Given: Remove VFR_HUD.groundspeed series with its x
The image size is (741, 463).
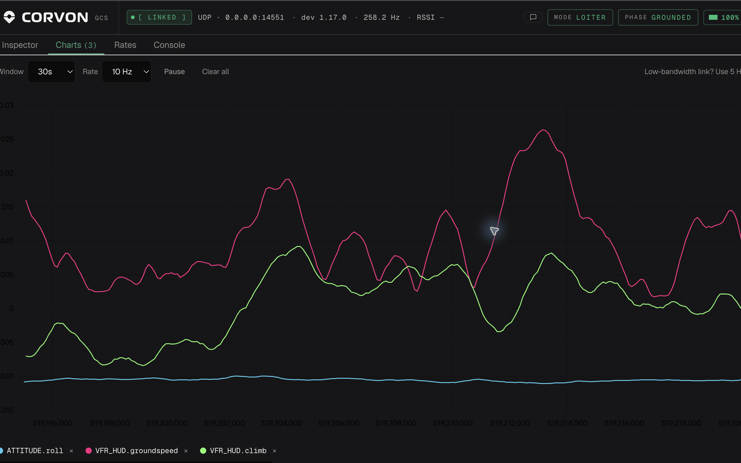Looking at the screenshot, I should 186,450.
